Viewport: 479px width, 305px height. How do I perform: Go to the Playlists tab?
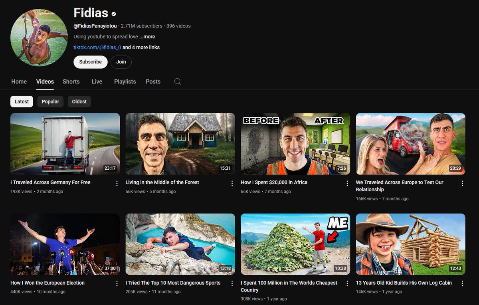pyautogui.click(x=125, y=81)
